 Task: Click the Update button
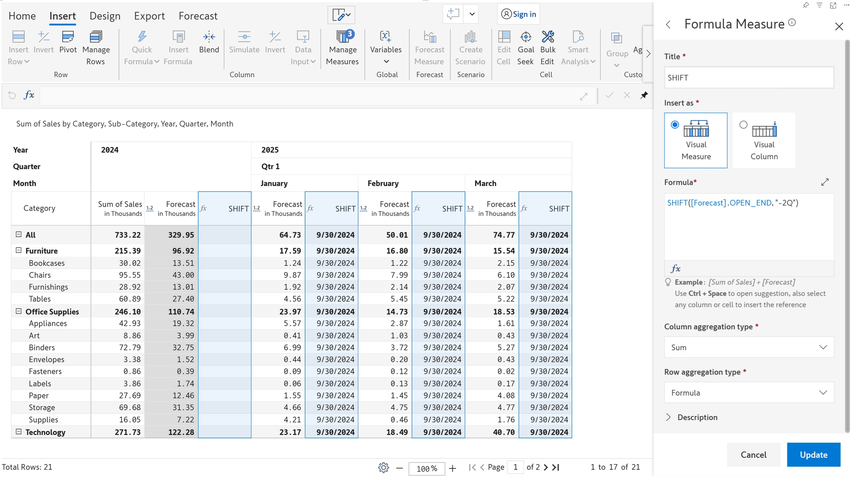coord(813,454)
